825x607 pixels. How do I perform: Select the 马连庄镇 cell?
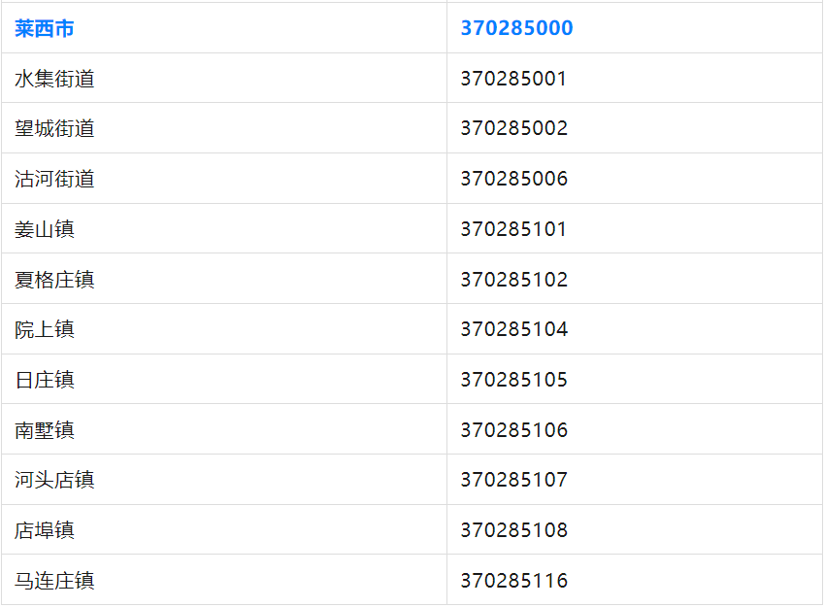pyautogui.click(x=54, y=581)
